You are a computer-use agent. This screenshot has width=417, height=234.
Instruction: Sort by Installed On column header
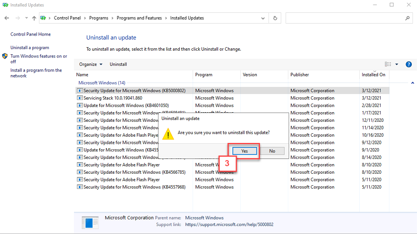tap(374, 75)
